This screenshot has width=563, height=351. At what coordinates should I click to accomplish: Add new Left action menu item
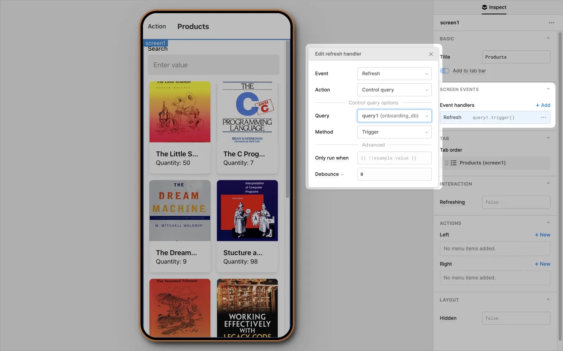[x=543, y=235]
